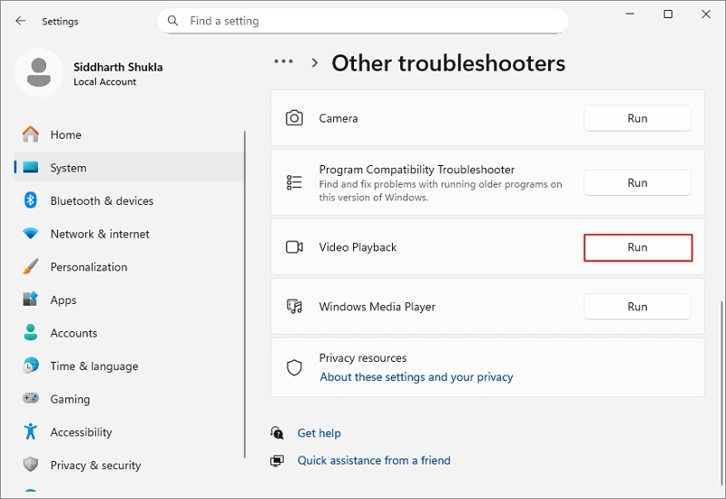This screenshot has height=499, width=726.
Task: Open the Get help link
Action: pos(319,433)
